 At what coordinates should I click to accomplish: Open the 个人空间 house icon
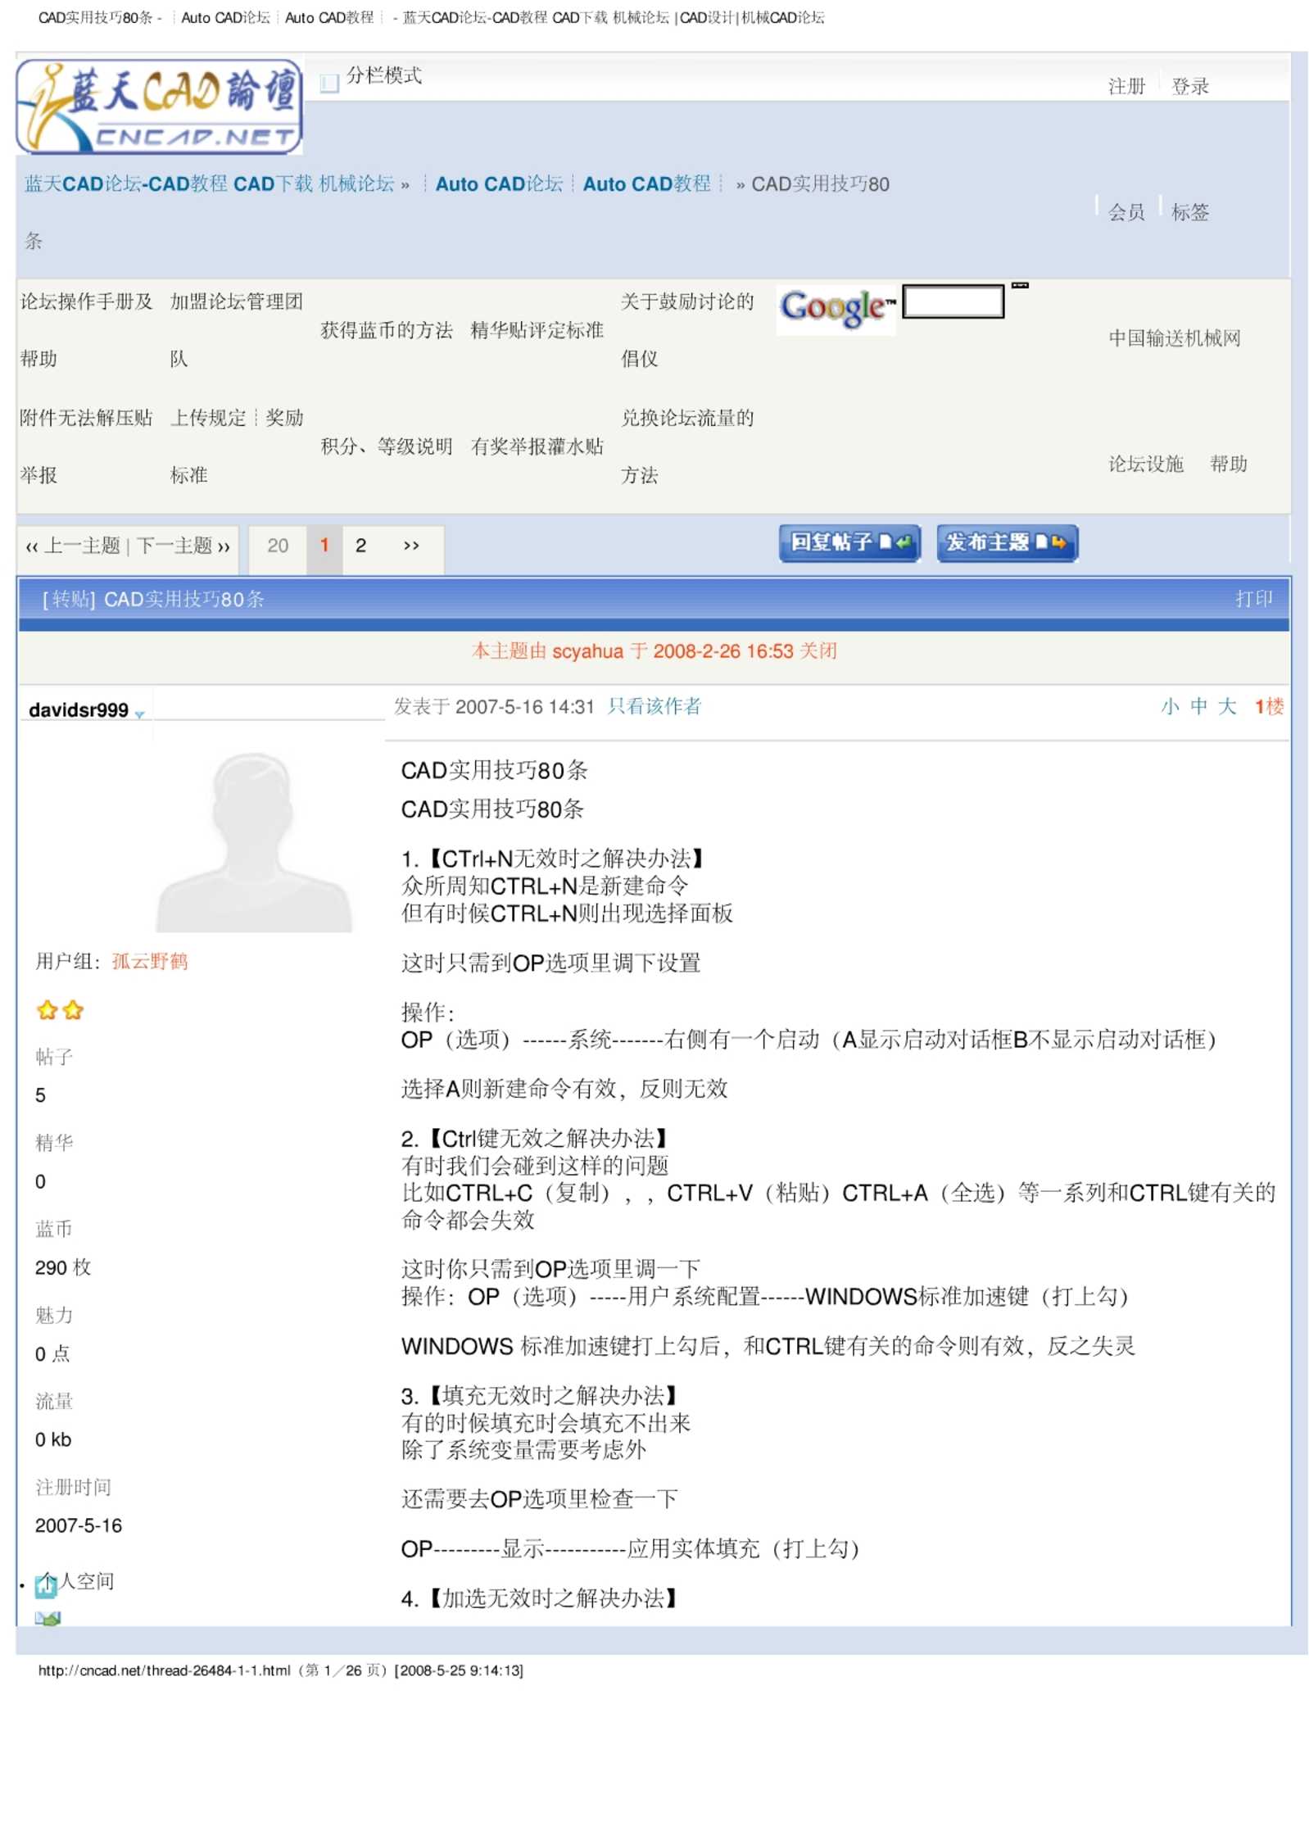pyautogui.click(x=46, y=1585)
